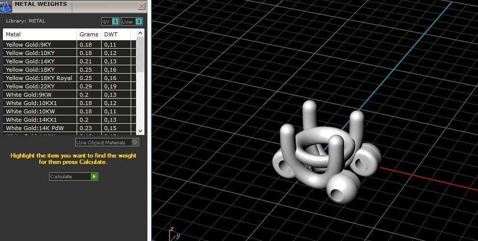
Task: Select the Yellow Gold:22KY row
Action: tap(69, 86)
